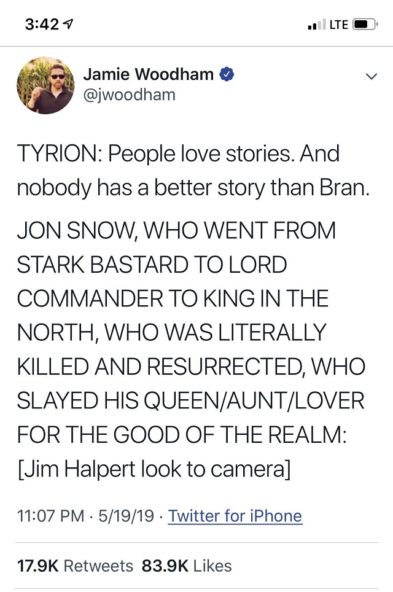Tap the "JON SNOW, WHO WENT FROM" line
The image size is (393, 592).
pos(177,232)
